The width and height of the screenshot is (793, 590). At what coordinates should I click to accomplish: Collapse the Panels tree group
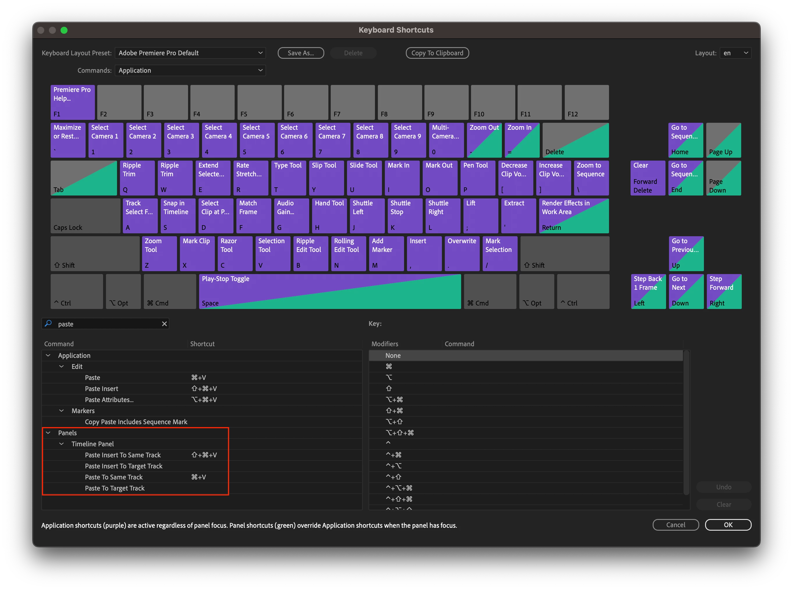(x=48, y=433)
